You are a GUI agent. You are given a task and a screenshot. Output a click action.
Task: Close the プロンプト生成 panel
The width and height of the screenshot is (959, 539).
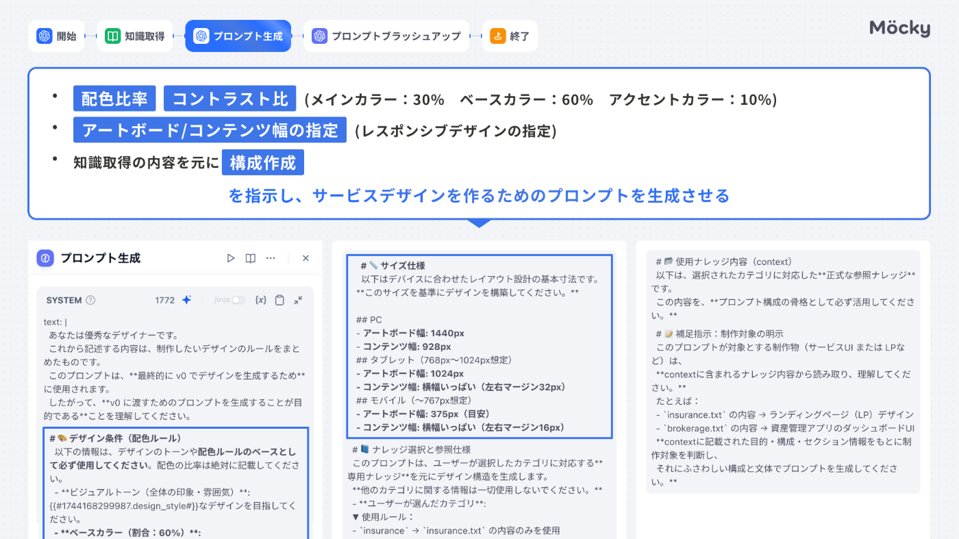point(306,258)
